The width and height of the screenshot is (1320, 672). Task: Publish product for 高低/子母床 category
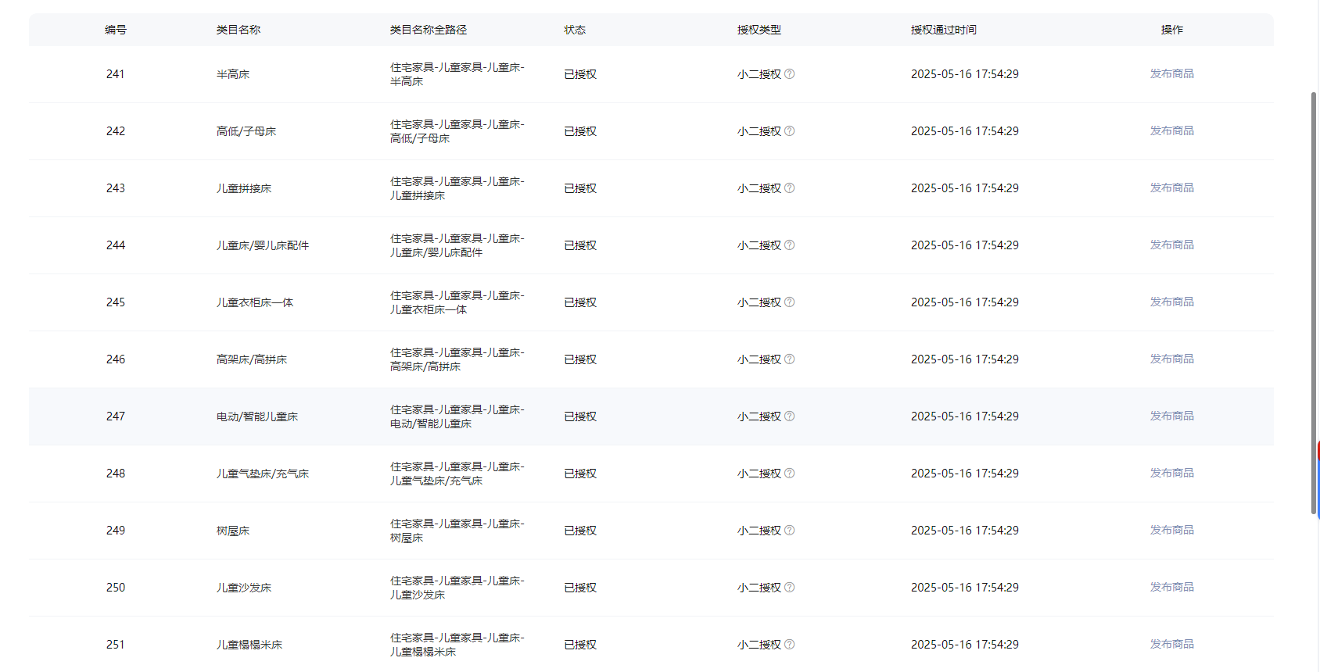pyautogui.click(x=1171, y=130)
